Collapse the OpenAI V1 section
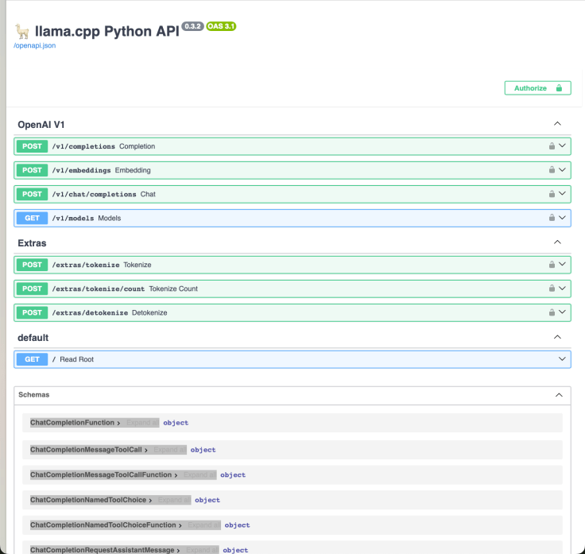The image size is (585, 554). [557, 123]
